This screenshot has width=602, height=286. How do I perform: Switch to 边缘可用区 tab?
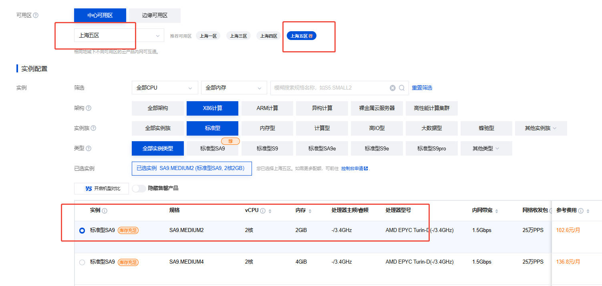coord(155,15)
